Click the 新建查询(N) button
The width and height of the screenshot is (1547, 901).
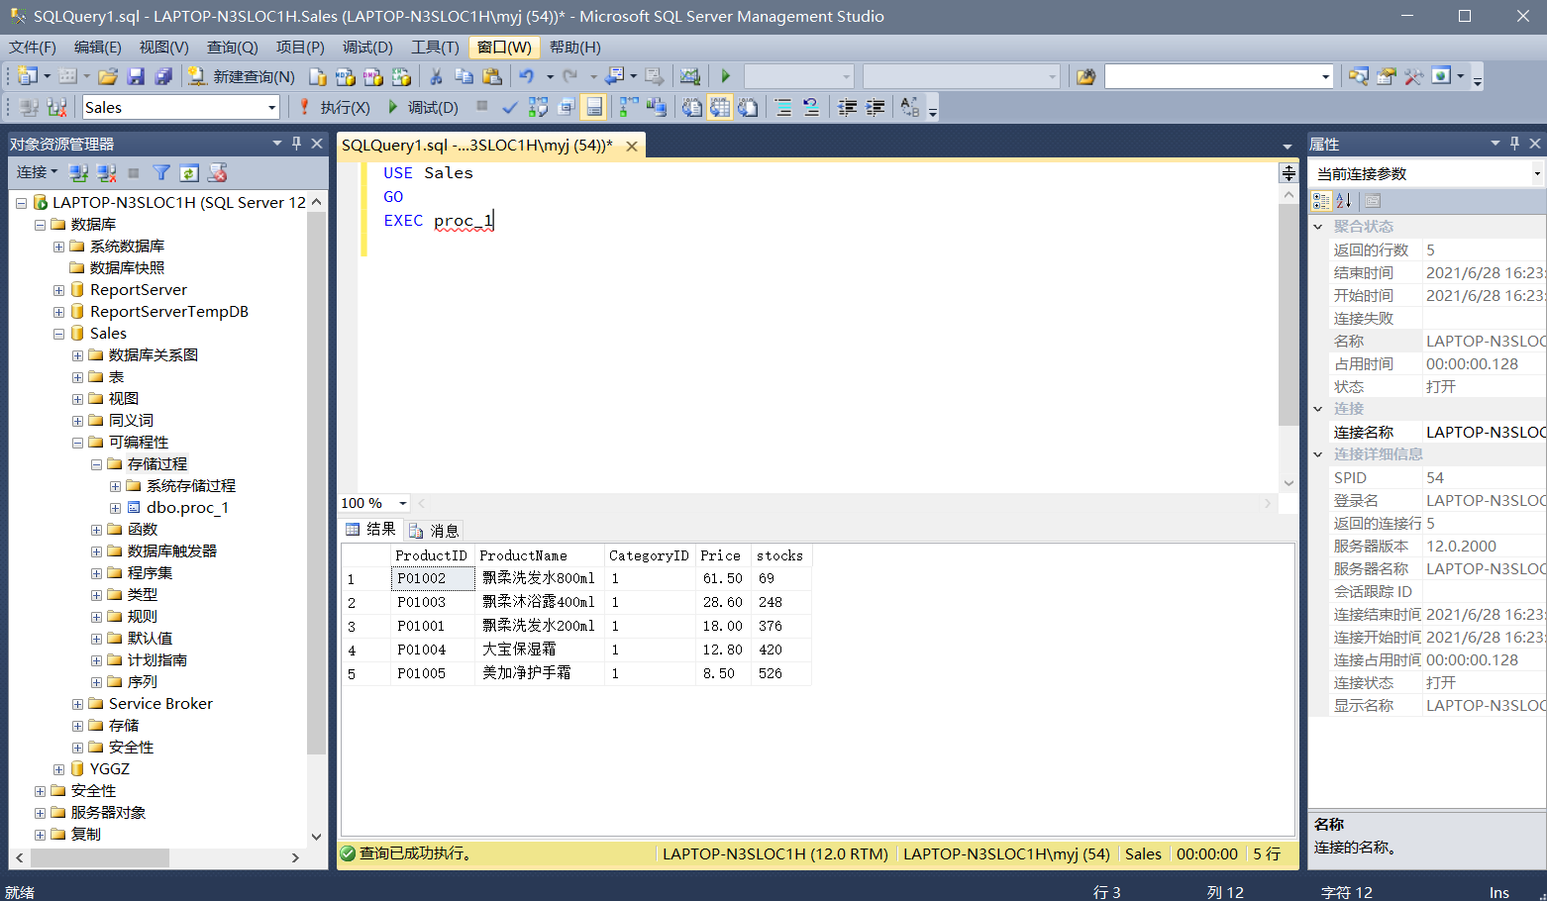[x=243, y=76]
